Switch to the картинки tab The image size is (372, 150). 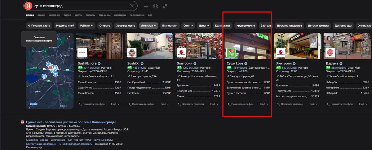(54, 15)
